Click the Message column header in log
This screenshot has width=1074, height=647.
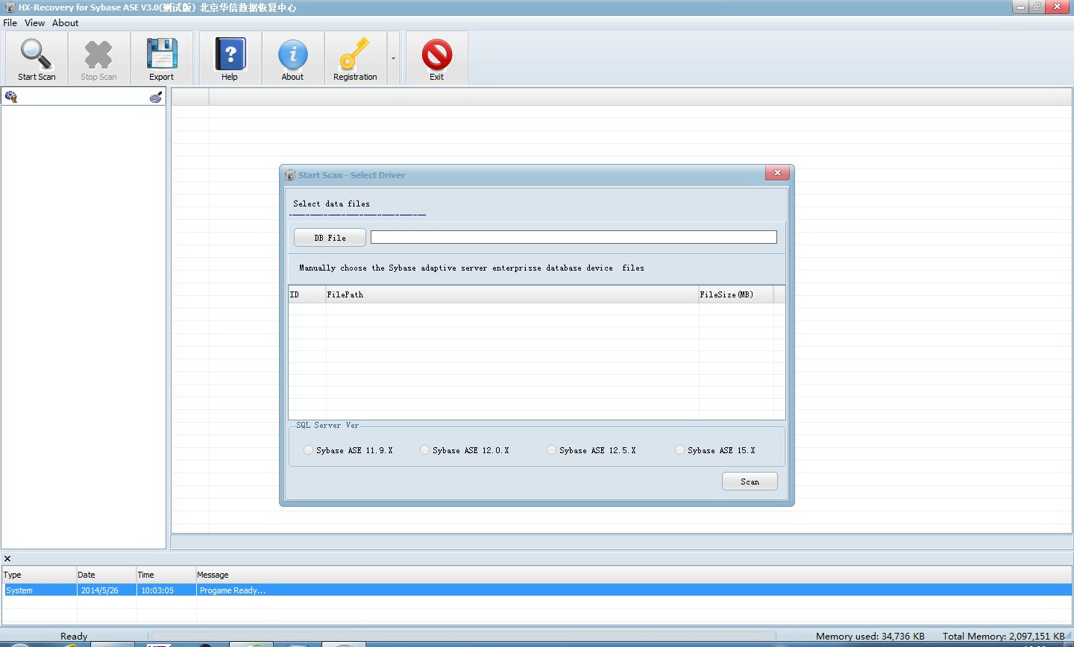634,575
